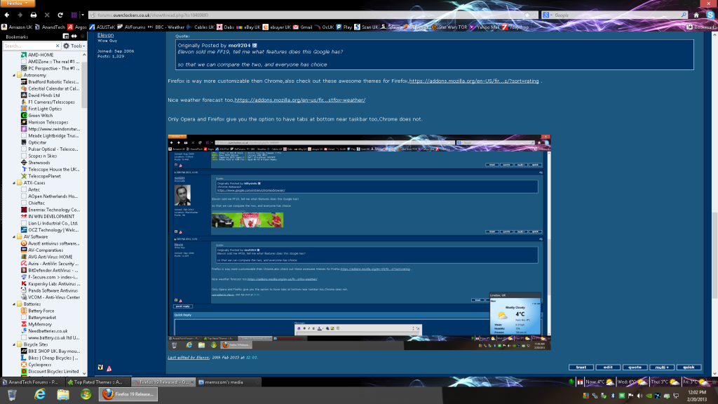Open the Skype toolbar icon
Viewport: 718px width, 404px height.
(x=710, y=15)
